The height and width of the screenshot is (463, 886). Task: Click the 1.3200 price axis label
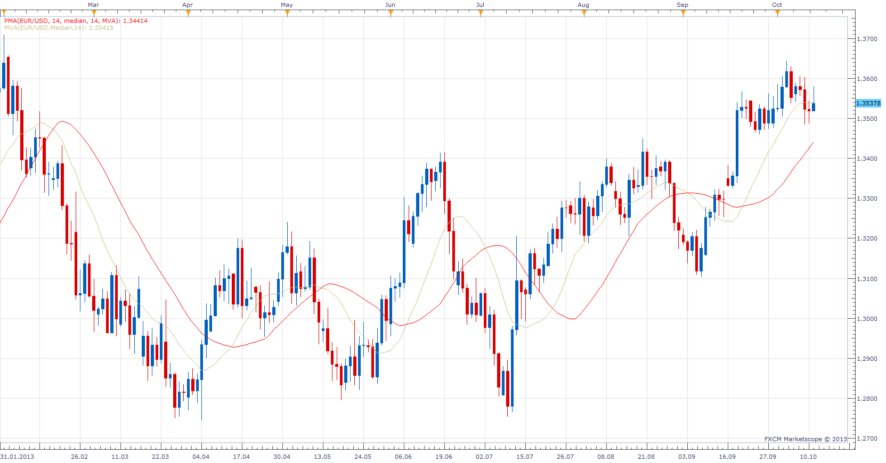867,238
